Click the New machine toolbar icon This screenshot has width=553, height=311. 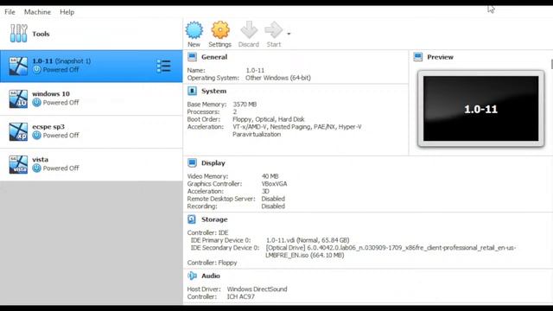tap(194, 30)
